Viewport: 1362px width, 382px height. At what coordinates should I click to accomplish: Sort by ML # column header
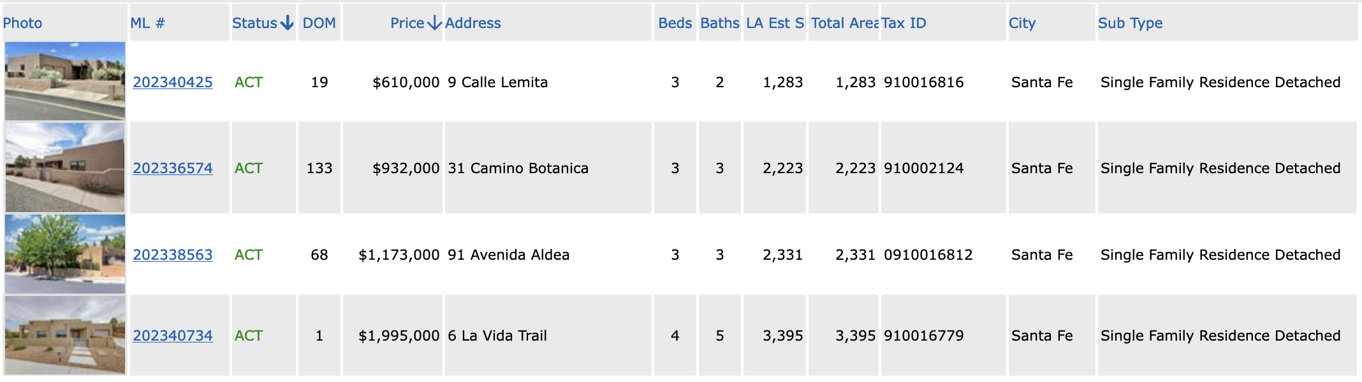(148, 23)
